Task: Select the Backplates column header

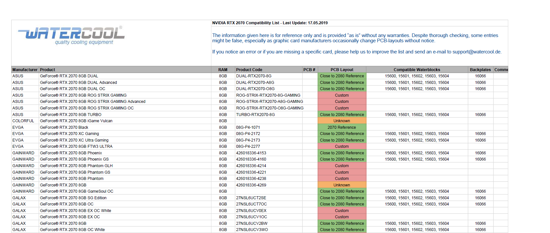Action: pos(480,70)
